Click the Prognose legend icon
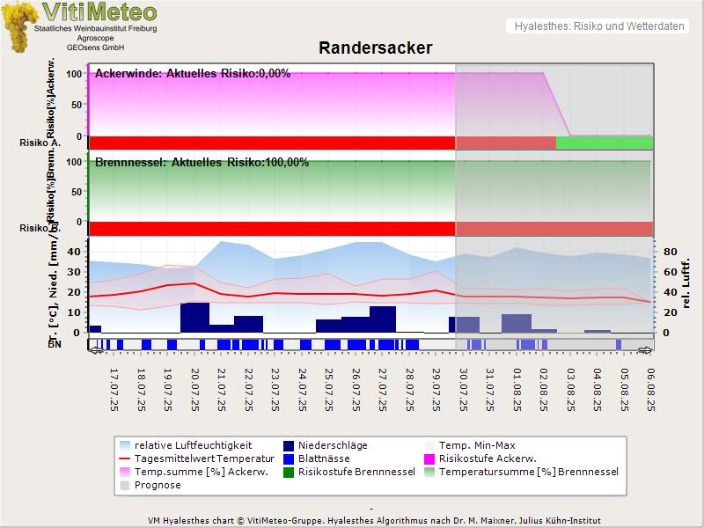The image size is (704, 528). (124, 485)
